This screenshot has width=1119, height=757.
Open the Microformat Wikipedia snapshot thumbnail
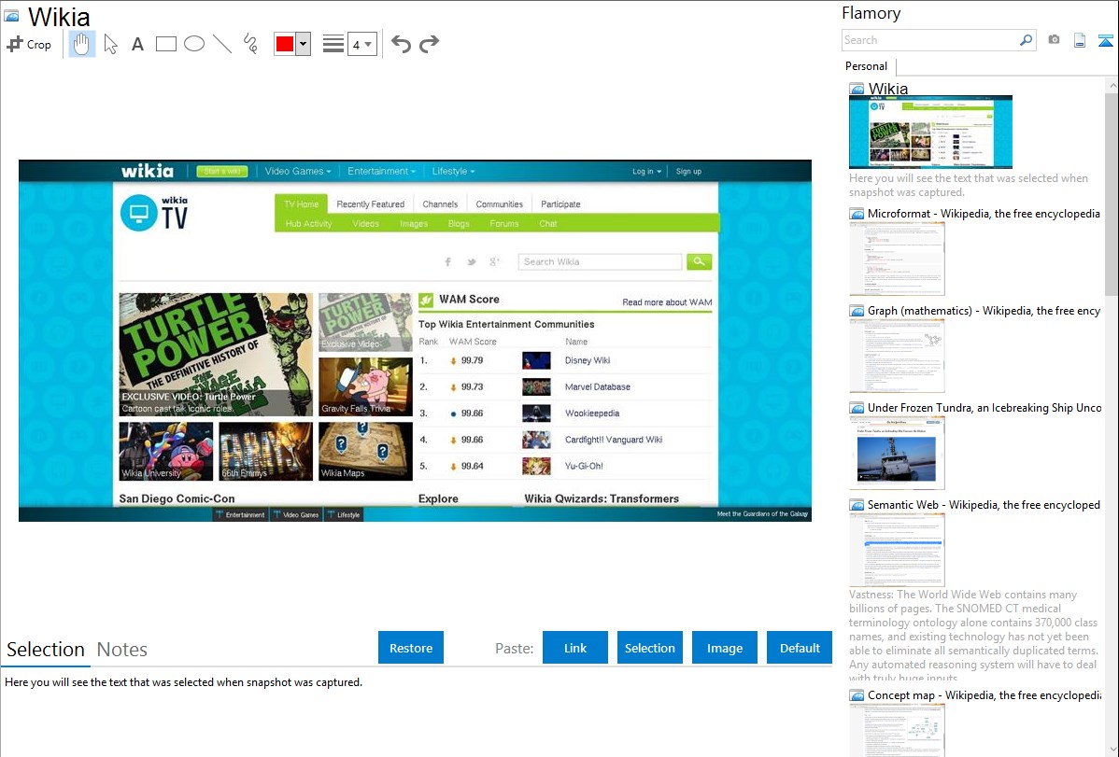click(x=897, y=259)
